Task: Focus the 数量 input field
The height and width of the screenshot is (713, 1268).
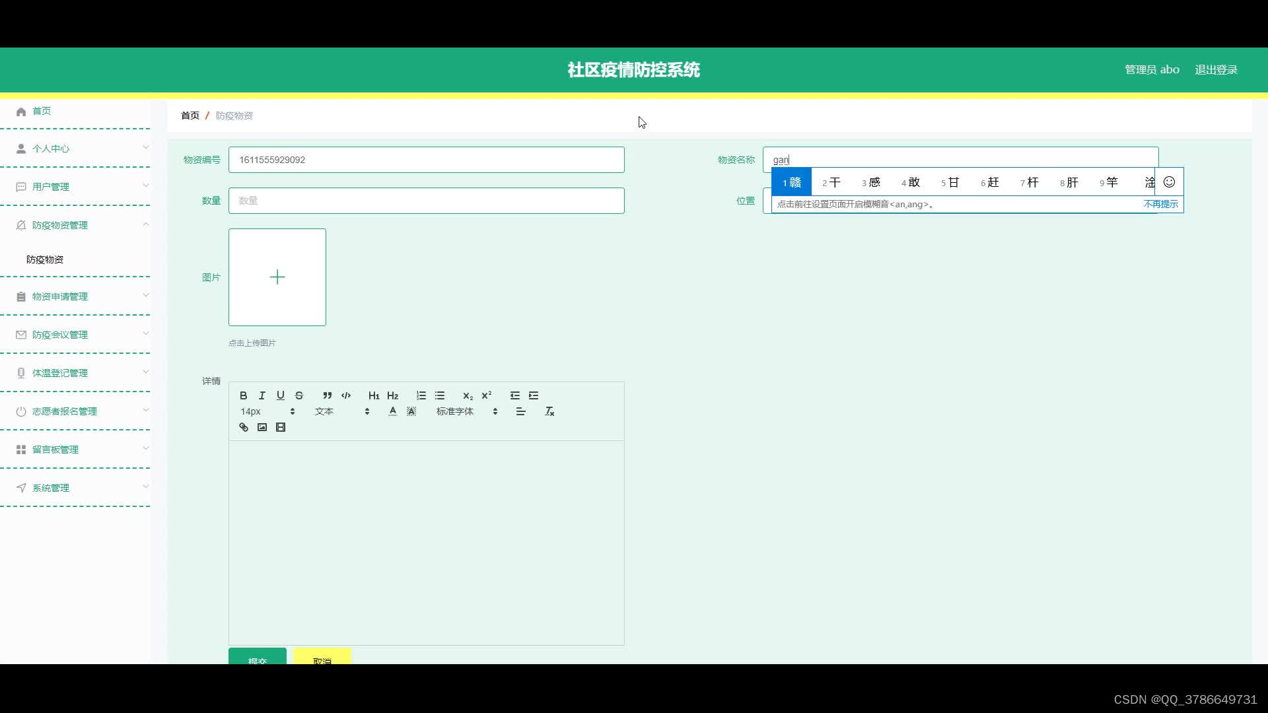Action: [427, 201]
